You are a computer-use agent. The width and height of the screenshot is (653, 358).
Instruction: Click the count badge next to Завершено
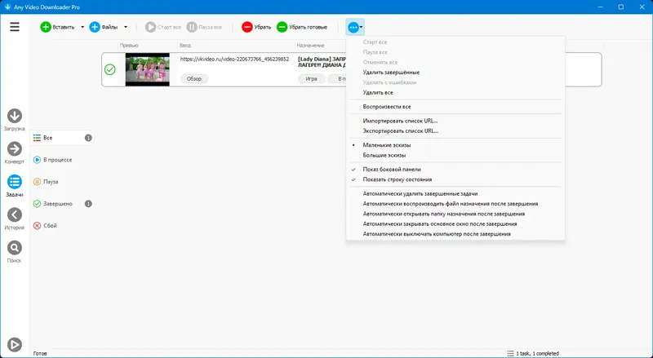(x=88, y=204)
